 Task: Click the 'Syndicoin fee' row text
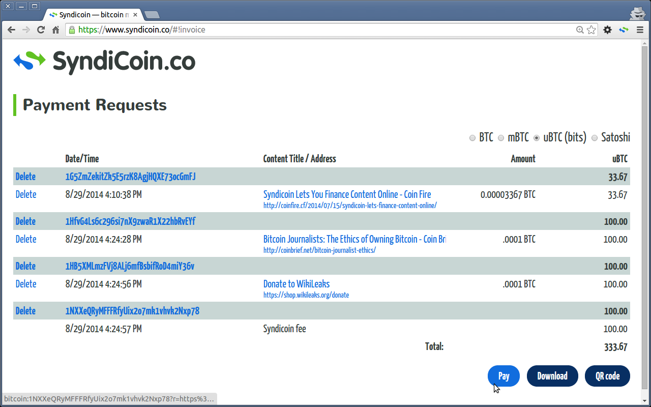(x=285, y=329)
